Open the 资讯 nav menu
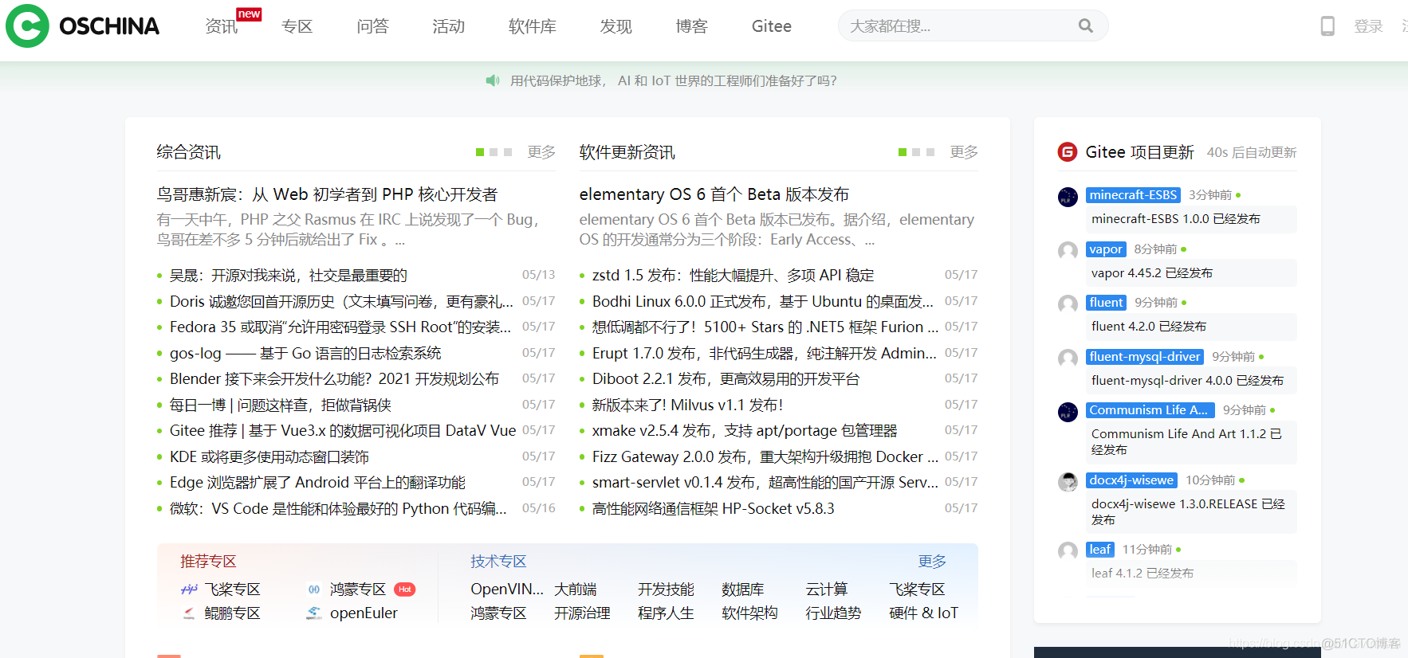This screenshot has height=658, width=1408. [x=221, y=26]
